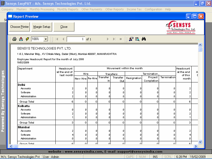
Task: Click the Sensys EasyPAY title bar icon
Action: tap(3, 3)
